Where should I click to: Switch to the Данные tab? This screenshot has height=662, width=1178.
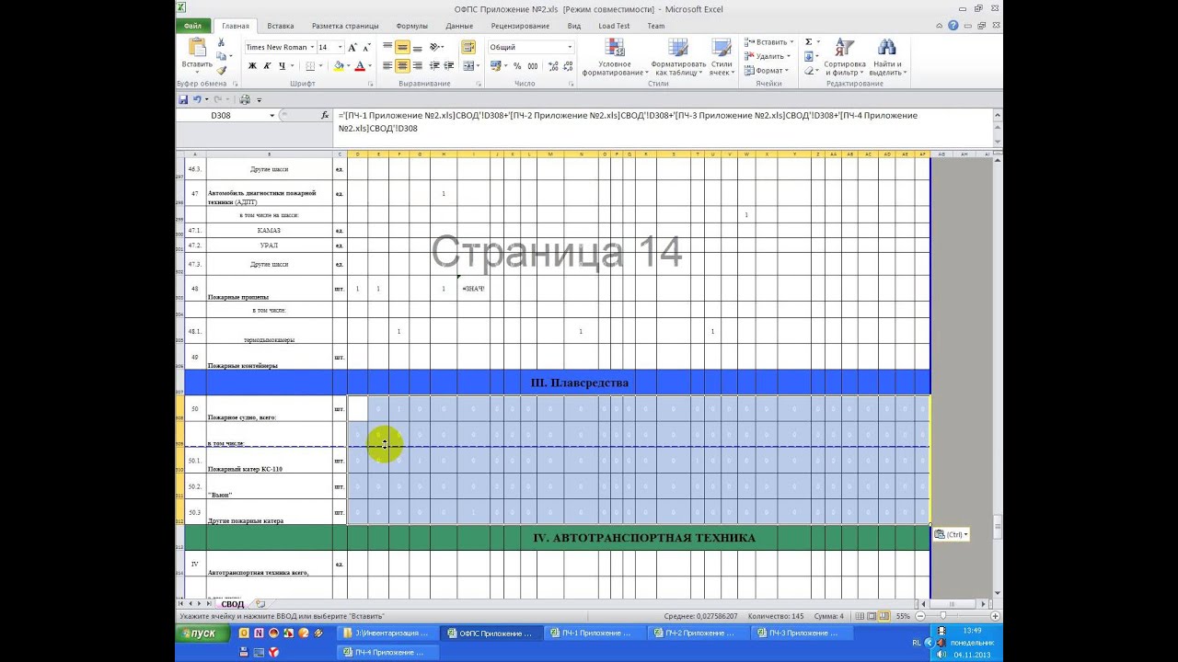tap(459, 26)
